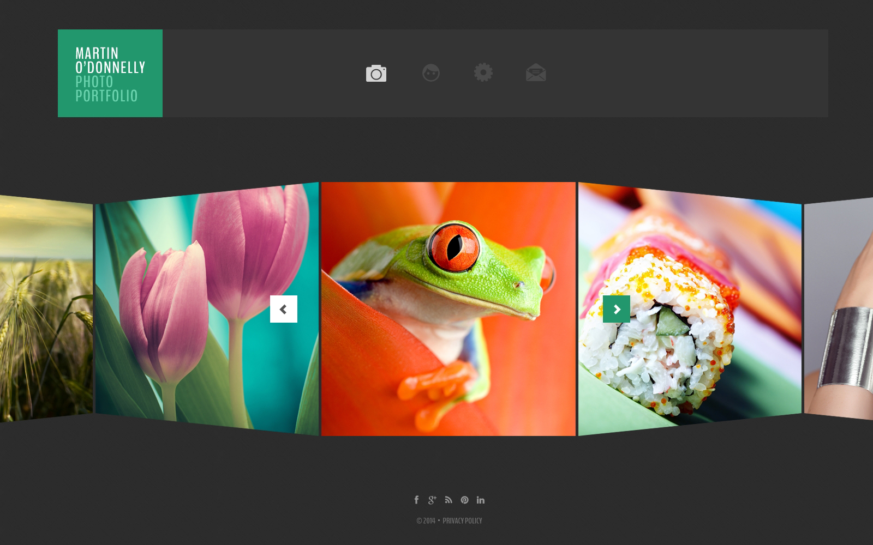
Task: Advance carousel with green right arrow
Action: (617, 309)
